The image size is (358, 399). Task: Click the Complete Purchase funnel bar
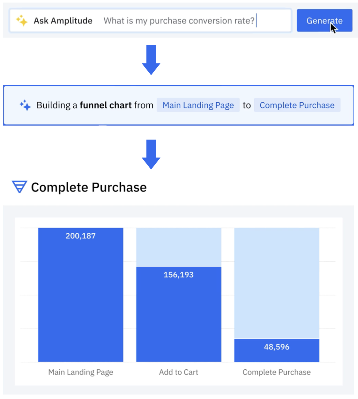click(x=277, y=350)
